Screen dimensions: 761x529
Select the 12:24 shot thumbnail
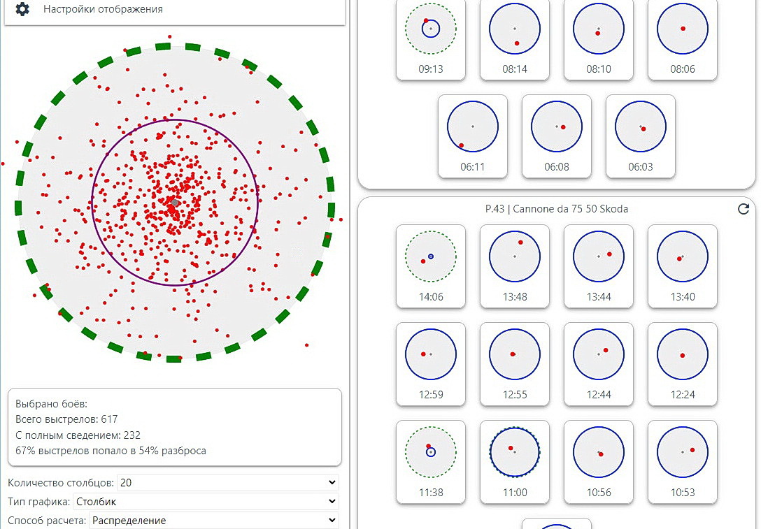coord(683,364)
